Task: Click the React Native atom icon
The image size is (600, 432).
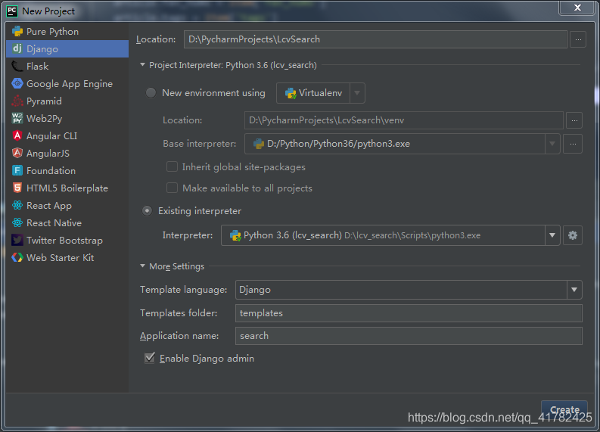Action: tap(17, 222)
